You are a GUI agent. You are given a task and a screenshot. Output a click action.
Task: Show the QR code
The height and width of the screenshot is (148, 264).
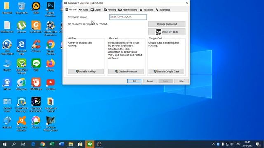(167, 32)
